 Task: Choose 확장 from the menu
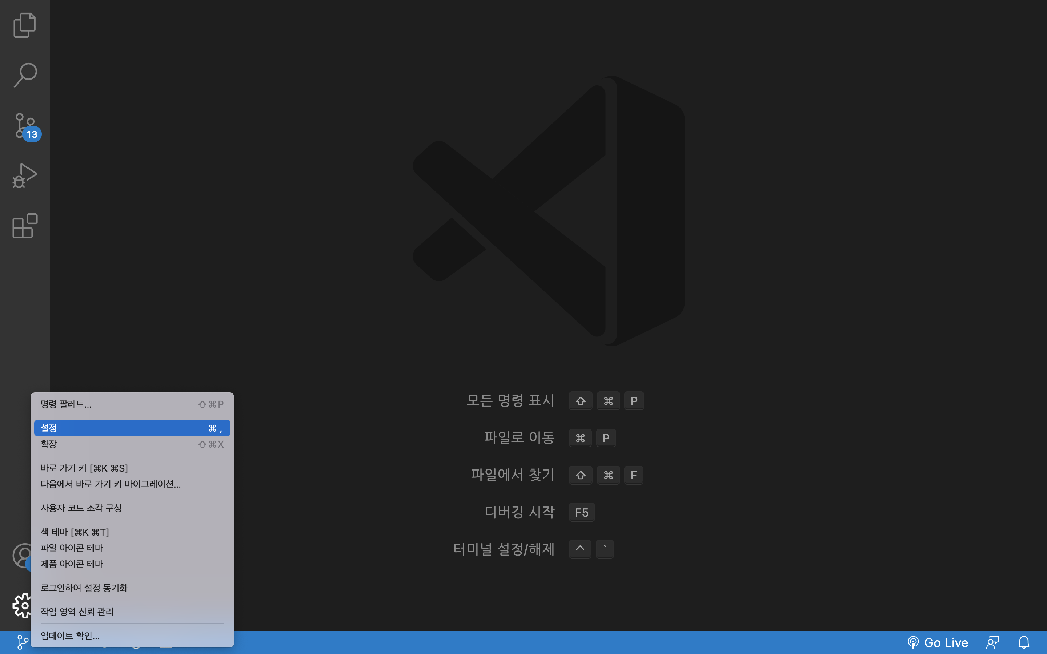[x=49, y=444]
